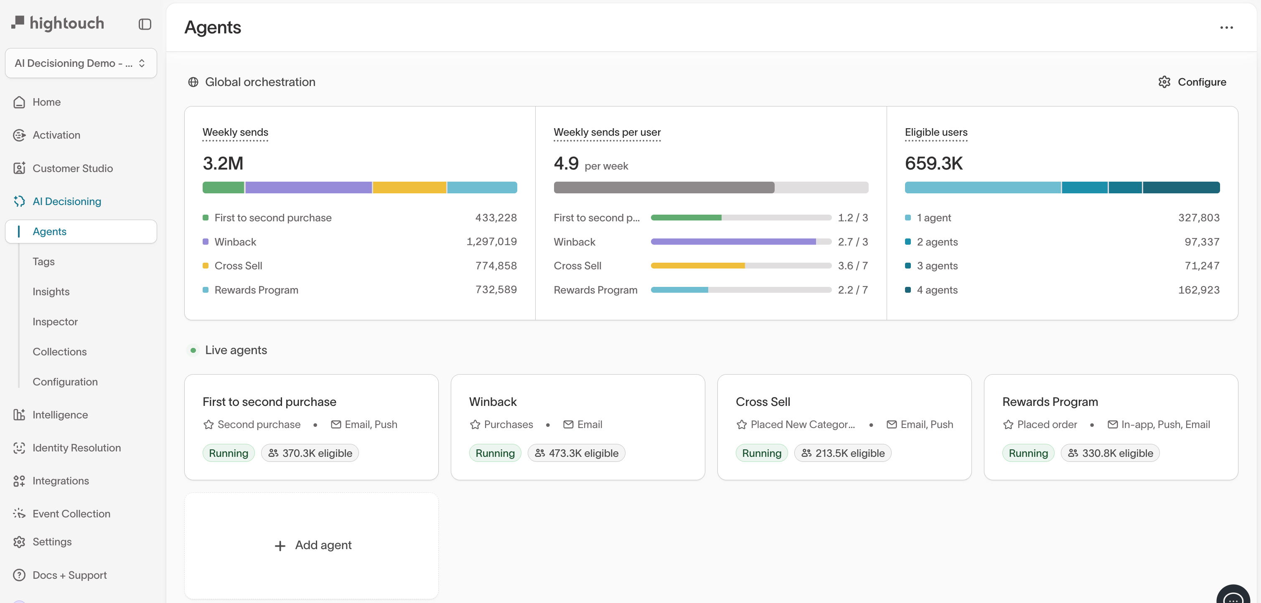Open Identity Resolution
The image size is (1261, 603).
[76, 448]
